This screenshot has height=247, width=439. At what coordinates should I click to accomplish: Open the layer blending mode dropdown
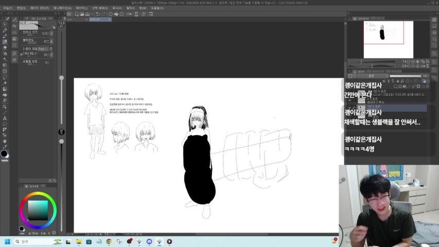[x=373, y=76]
